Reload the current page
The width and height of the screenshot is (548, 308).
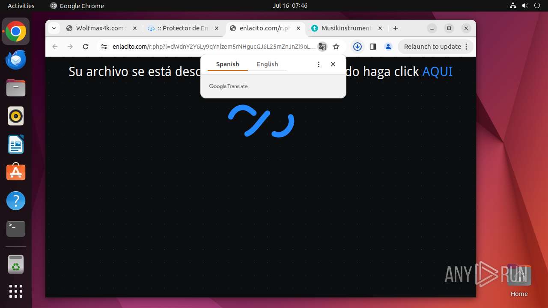click(x=86, y=47)
